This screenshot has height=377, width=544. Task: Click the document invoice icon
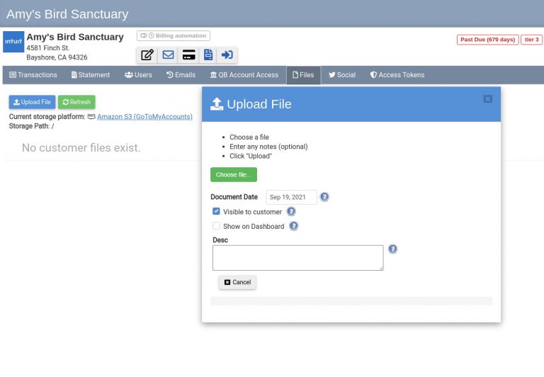pos(208,55)
